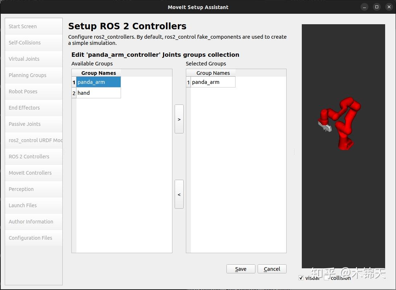This screenshot has height=290, width=396.
Task: Click the left arrow to remove selected group
Action: click(179, 194)
